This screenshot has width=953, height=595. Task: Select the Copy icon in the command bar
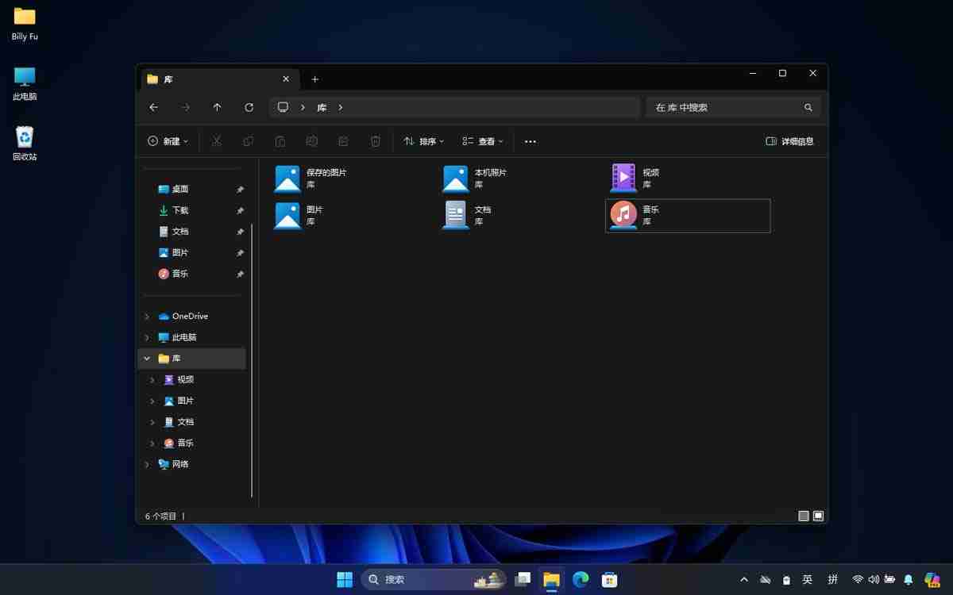tap(248, 140)
